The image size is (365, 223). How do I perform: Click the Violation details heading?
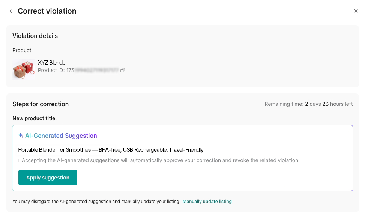pyautogui.click(x=35, y=36)
